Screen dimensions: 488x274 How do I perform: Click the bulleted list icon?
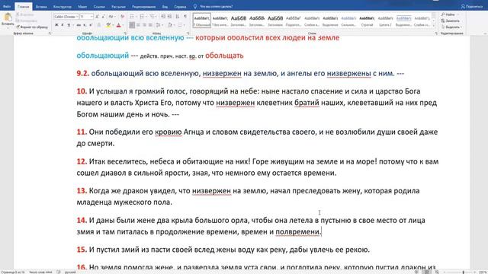coord(132,17)
